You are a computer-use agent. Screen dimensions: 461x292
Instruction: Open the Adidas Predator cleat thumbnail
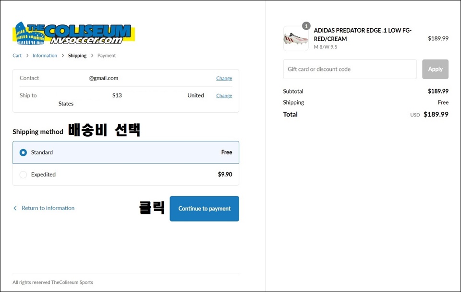(296, 38)
